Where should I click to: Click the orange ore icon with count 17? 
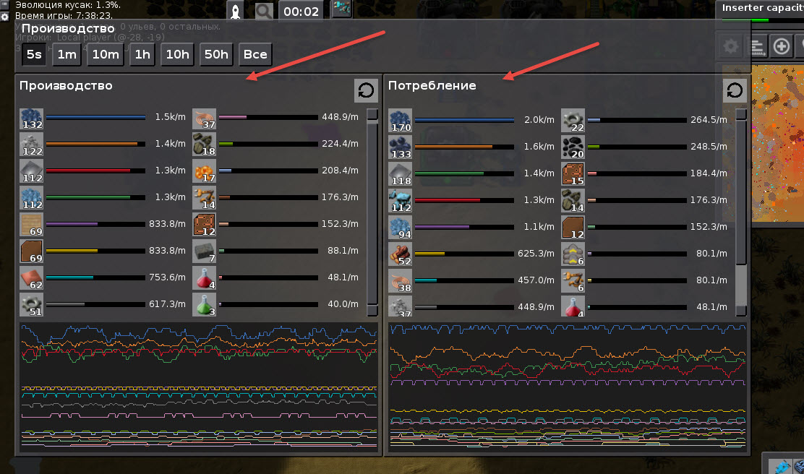pyautogui.click(x=204, y=172)
